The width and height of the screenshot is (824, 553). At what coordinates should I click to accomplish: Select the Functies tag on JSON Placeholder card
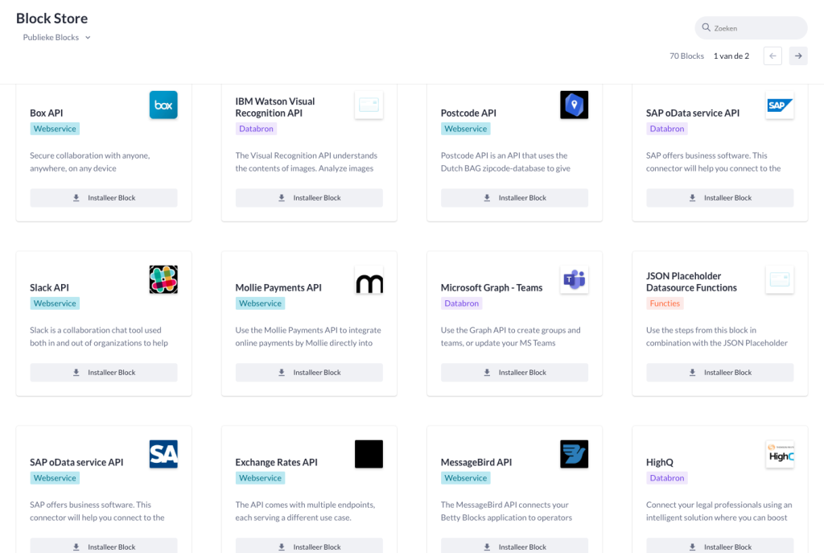click(x=665, y=303)
